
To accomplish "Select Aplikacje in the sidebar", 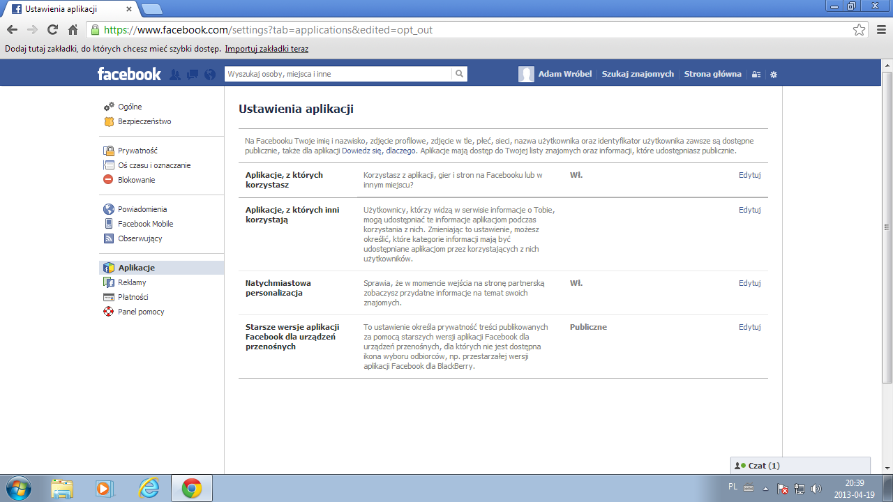I will [x=162, y=268].
